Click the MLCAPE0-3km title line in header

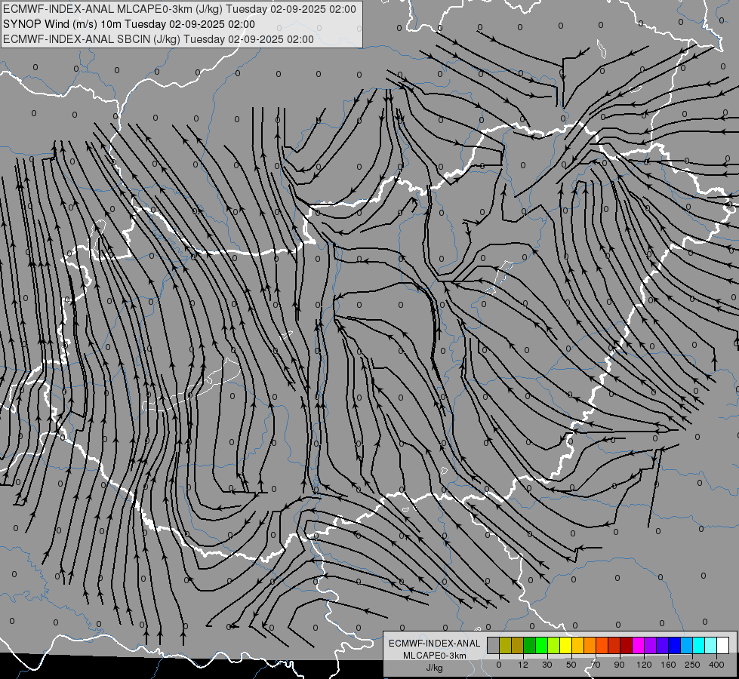click(180, 9)
